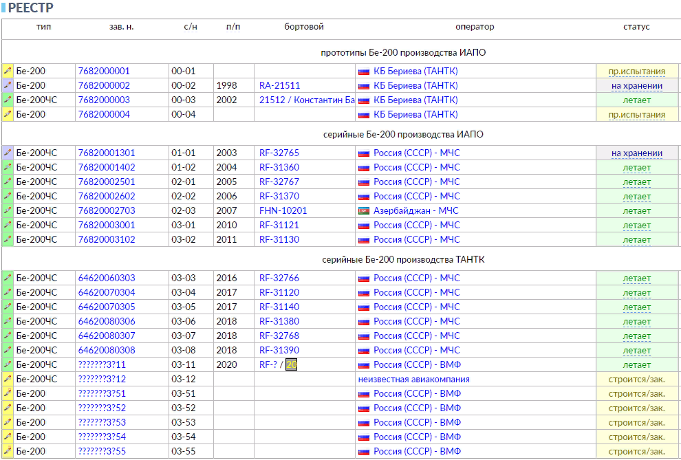Image resolution: width=681 pixels, height=460 pixels.
Task: Click the edit pencil icon for row 03-53
Action: click(x=8, y=421)
